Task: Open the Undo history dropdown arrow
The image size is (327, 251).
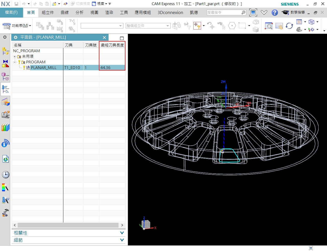Action: (x=29, y=4)
